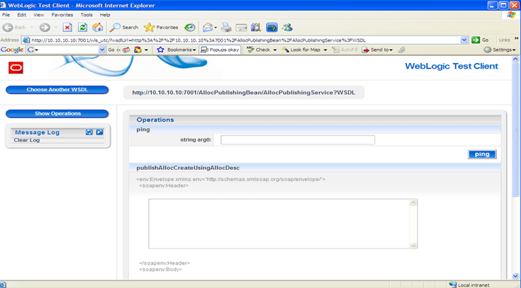Click the Clear Log link
The height and width of the screenshot is (288, 521).
[x=27, y=140]
